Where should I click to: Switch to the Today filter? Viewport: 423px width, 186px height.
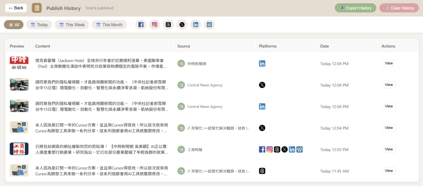pos(39,25)
